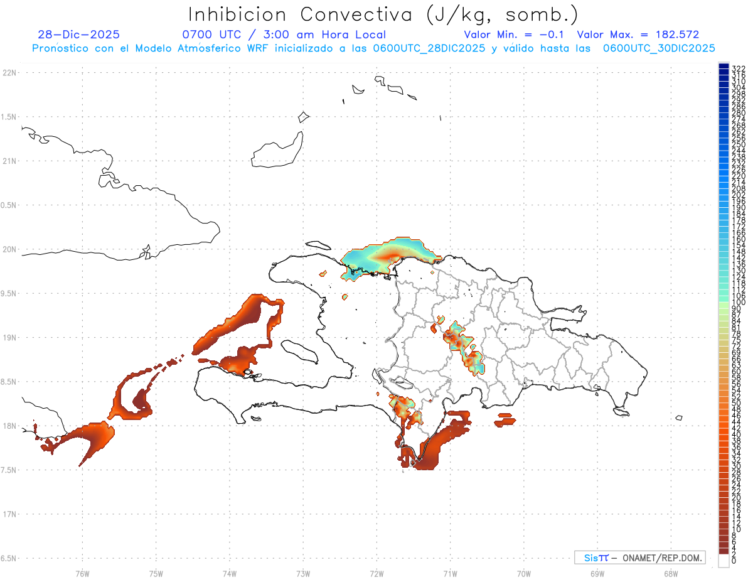Select the 69W longitude axis label
This screenshot has width=753, height=582.
click(597, 573)
